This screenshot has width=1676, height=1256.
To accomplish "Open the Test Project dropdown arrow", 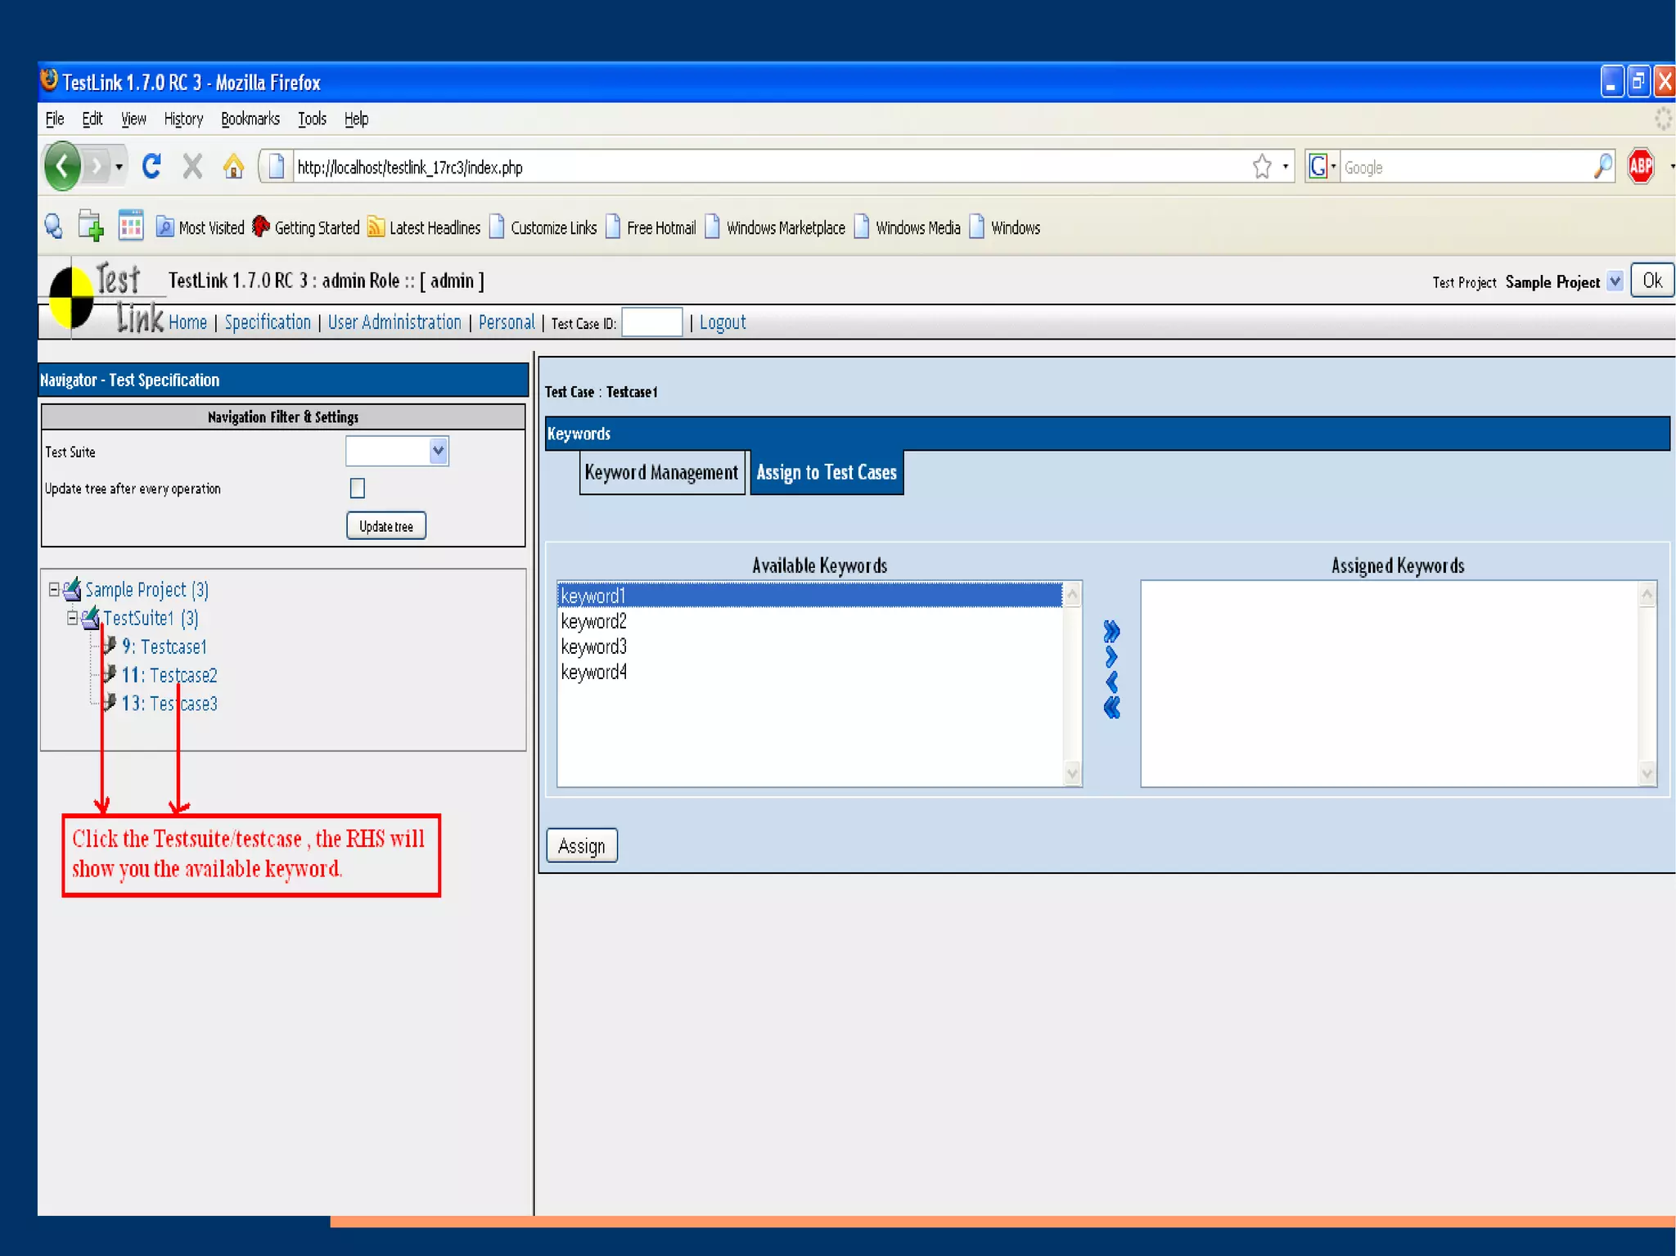I will (1615, 281).
